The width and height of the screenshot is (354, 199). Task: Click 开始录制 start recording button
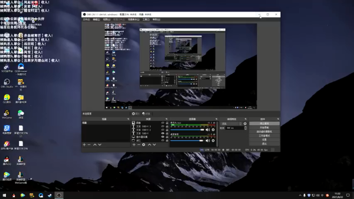pos(264,128)
